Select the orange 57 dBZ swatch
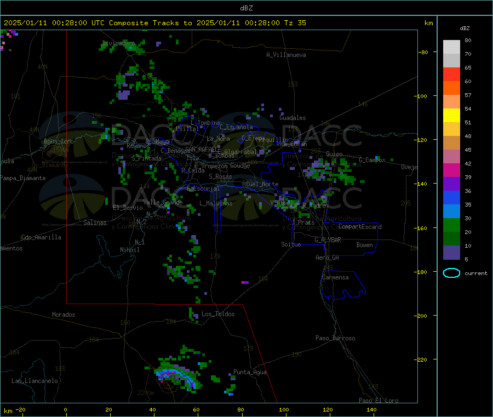The width and height of the screenshot is (493, 417). [451, 88]
